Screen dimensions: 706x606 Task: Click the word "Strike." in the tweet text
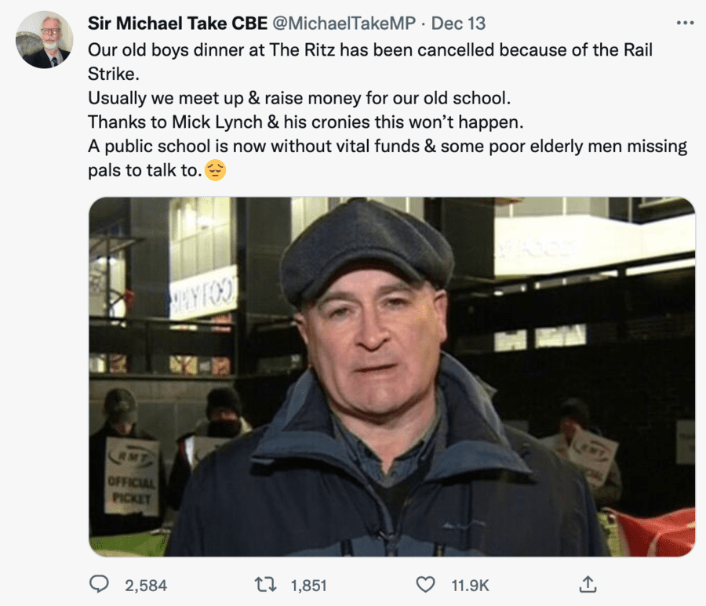pyautogui.click(x=112, y=74)
